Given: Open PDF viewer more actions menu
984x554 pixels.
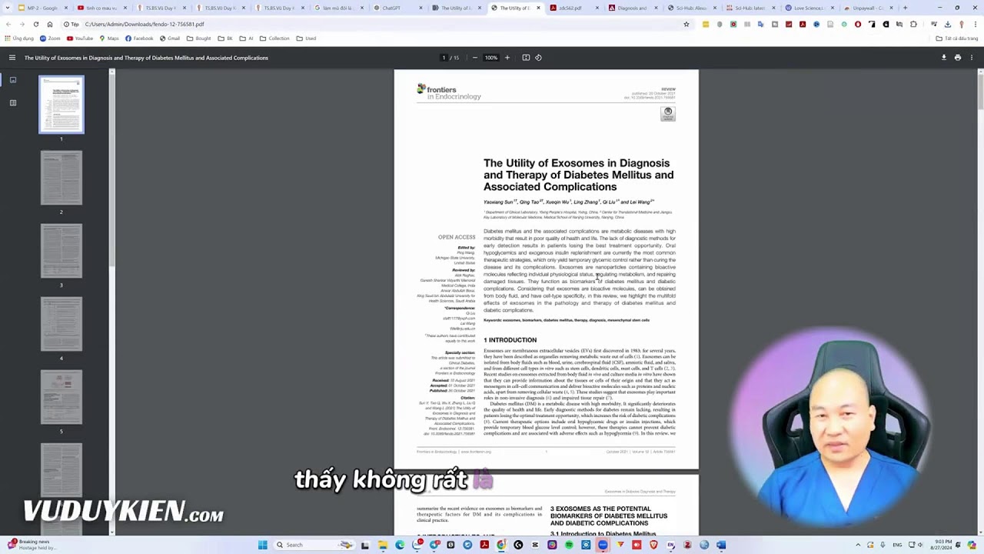Looking at the screenshot, I should coord(972,58).
